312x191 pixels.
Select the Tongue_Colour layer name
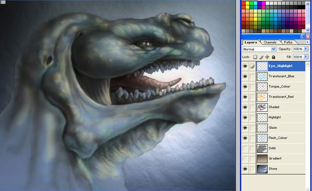coord(280,86)
